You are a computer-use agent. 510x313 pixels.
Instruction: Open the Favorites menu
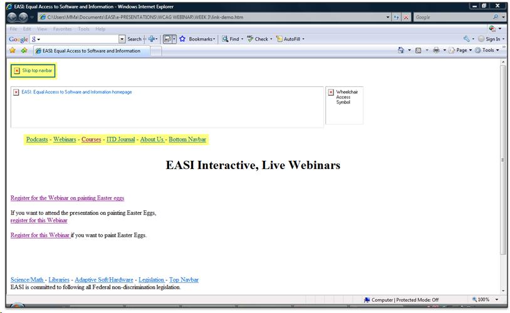coord(62,29)
